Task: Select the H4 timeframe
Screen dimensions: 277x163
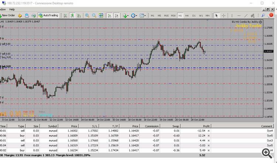Action: [x=187, y=16]
